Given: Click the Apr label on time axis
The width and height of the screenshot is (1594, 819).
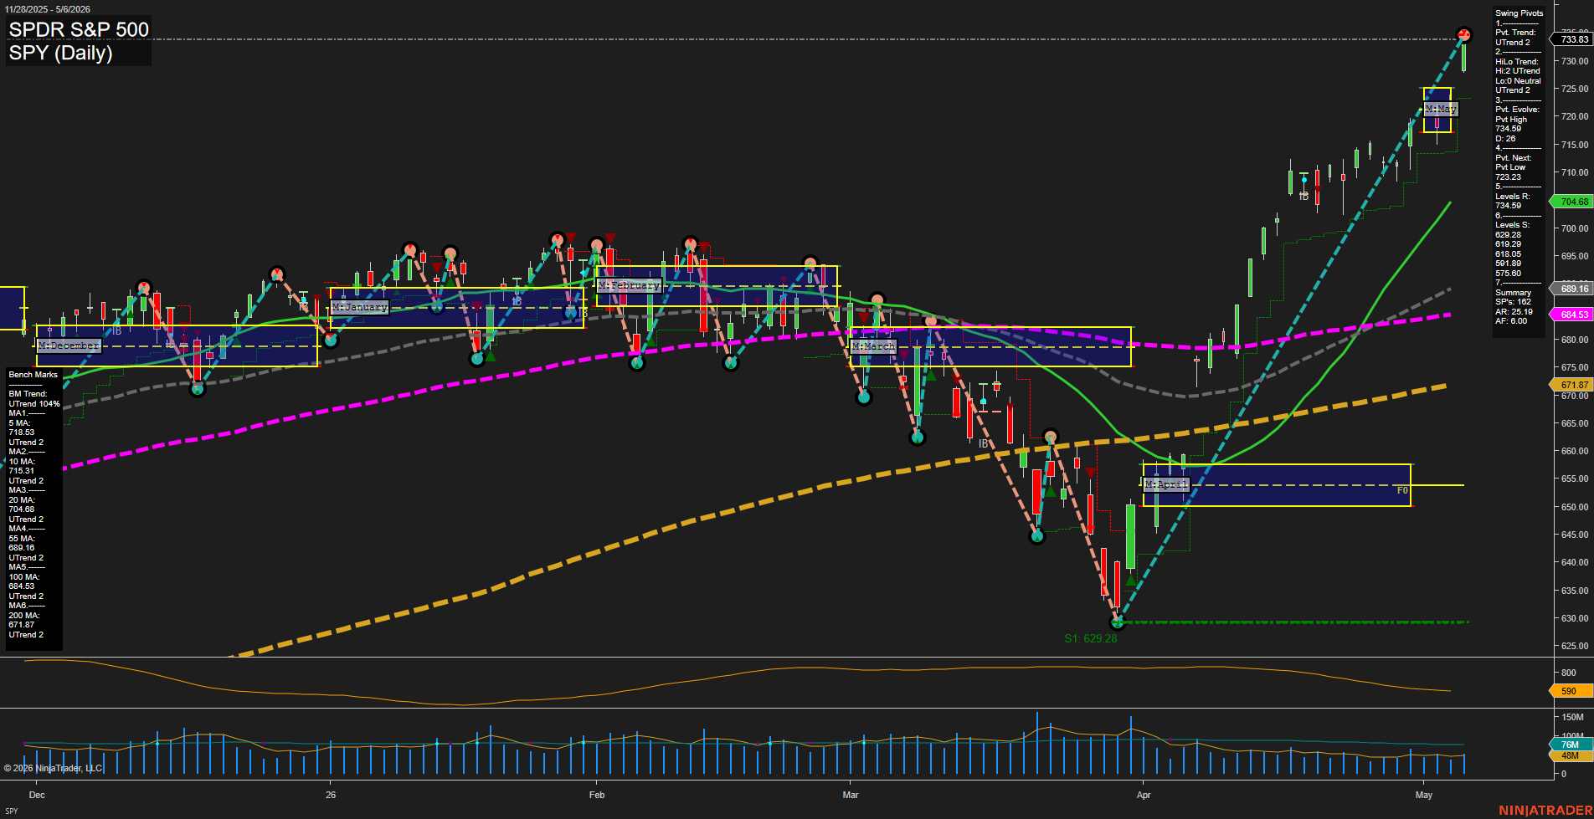Looking at the screenshot, I should point(1144,795).
